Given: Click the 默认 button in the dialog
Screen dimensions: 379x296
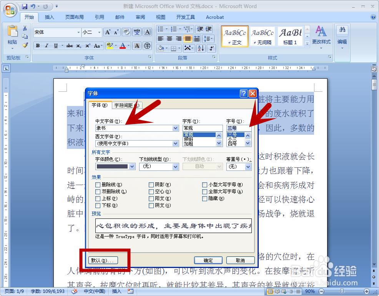Looking at the screenshot, I should click(103, 260).
